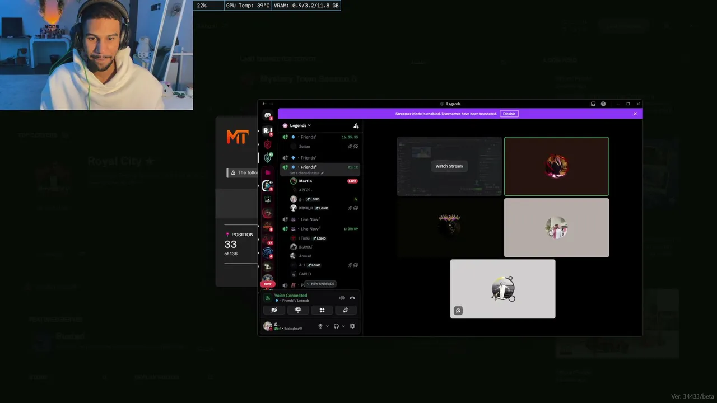Start an activity with the grid icon
This screenshot has width=717, height=403.
pos(322,310)
